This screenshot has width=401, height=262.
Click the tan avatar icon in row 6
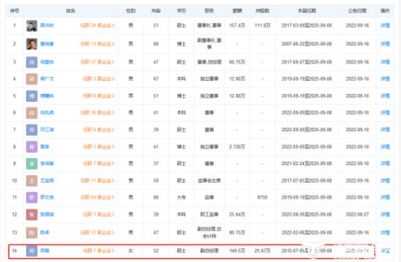tap(31, 113)
